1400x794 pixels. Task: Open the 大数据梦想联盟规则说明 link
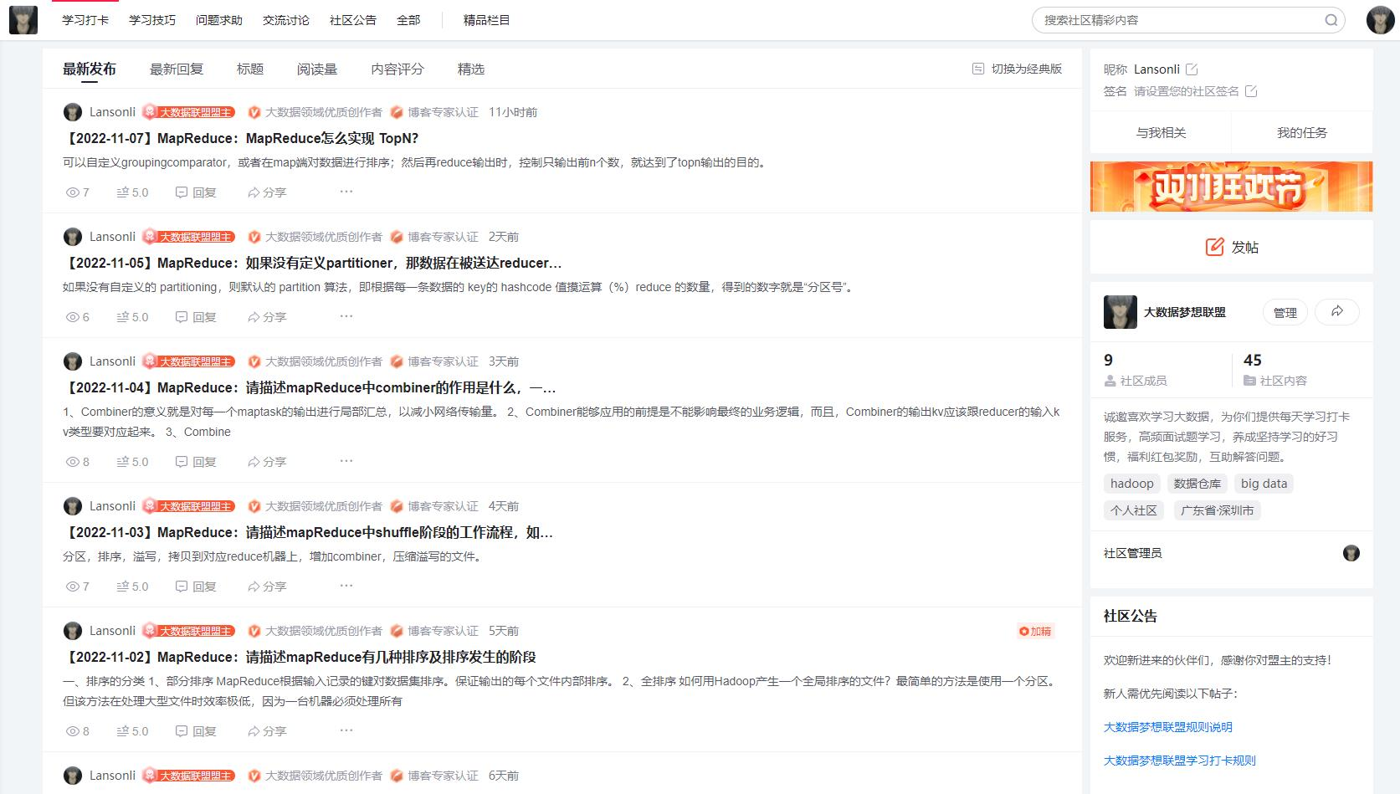[x=1168, y=727]
